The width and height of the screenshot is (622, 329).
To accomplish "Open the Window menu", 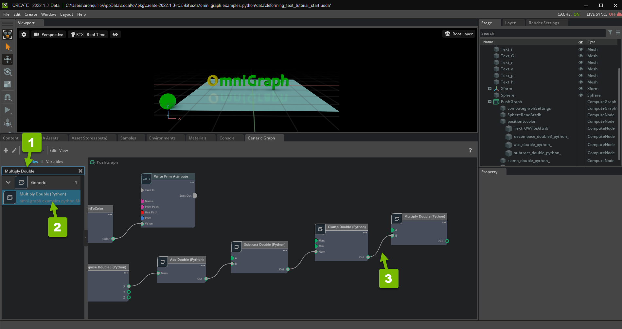I will (48, 14).
